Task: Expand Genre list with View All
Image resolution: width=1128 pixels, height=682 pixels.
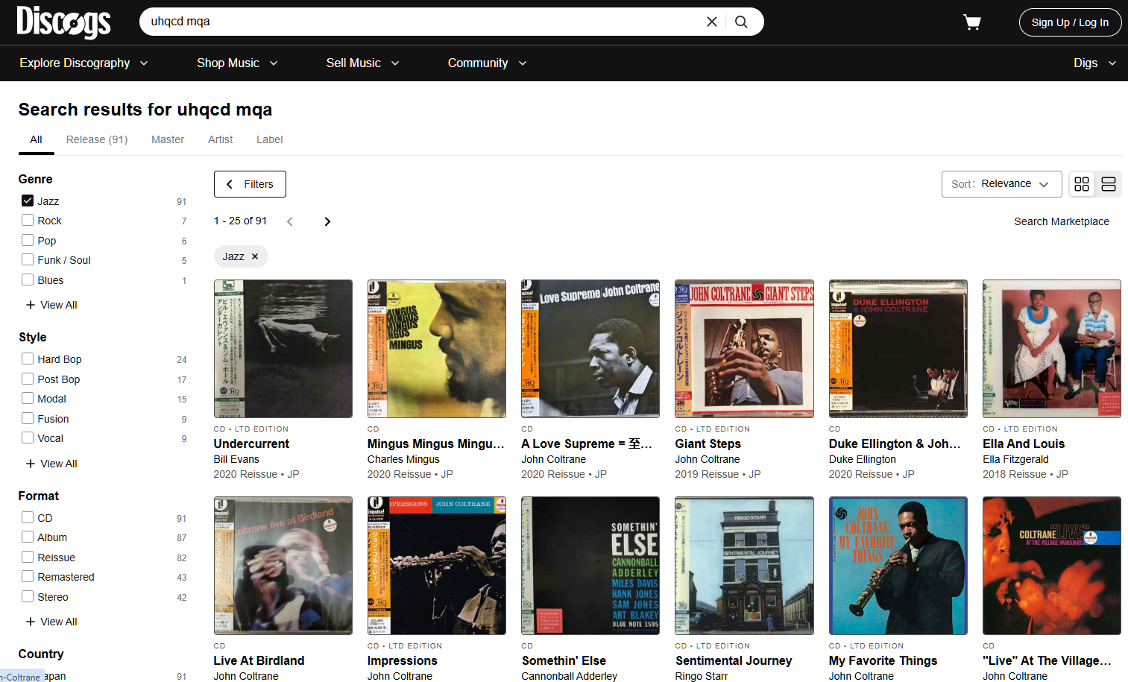Action: tap(51, 305)
